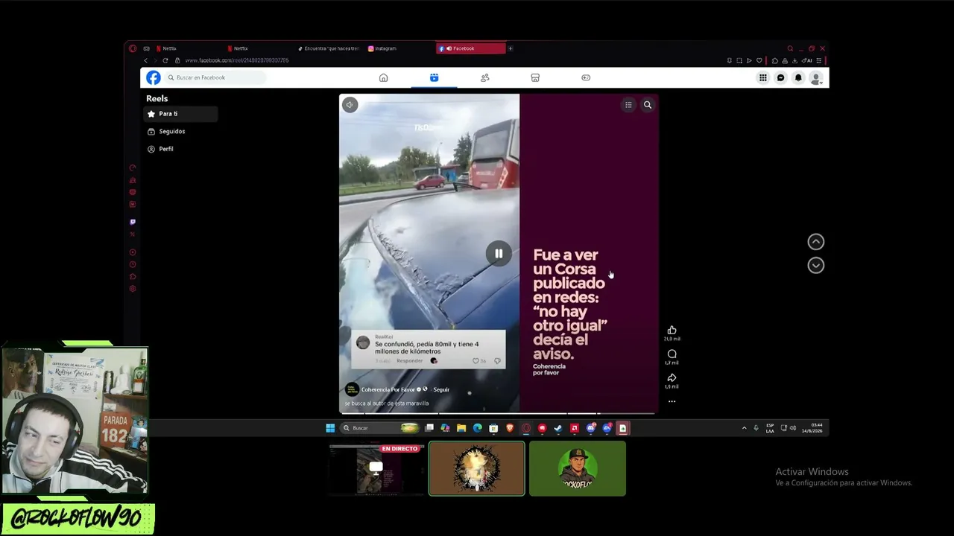Open Steam from the taskbar

tap(558, 428)
